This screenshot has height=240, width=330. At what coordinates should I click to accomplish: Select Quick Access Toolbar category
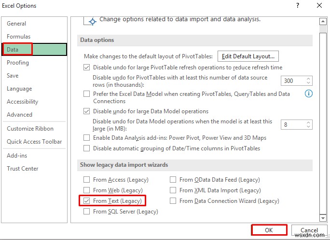click(x=34, y=142)
